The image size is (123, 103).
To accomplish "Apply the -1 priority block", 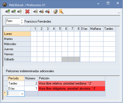I will [35, 12].
